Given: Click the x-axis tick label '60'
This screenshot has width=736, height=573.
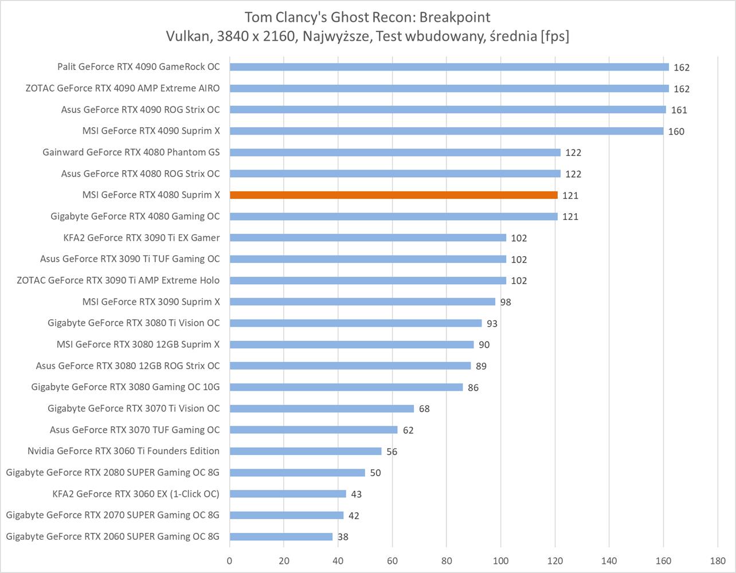Looking at the screenshot, I should [x=392, y=561].
